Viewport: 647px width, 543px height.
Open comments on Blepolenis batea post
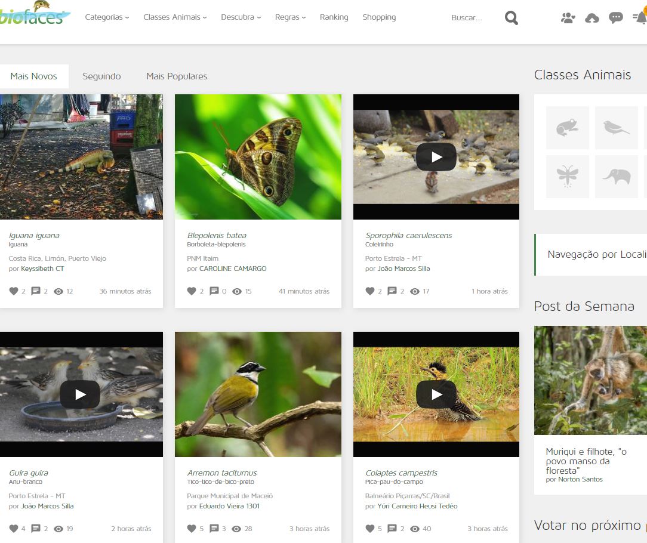coord(214,291)
